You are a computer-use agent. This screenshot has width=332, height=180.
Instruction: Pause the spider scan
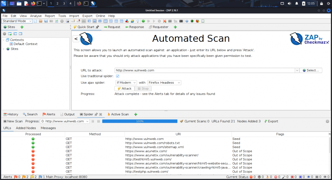[93, 121]
